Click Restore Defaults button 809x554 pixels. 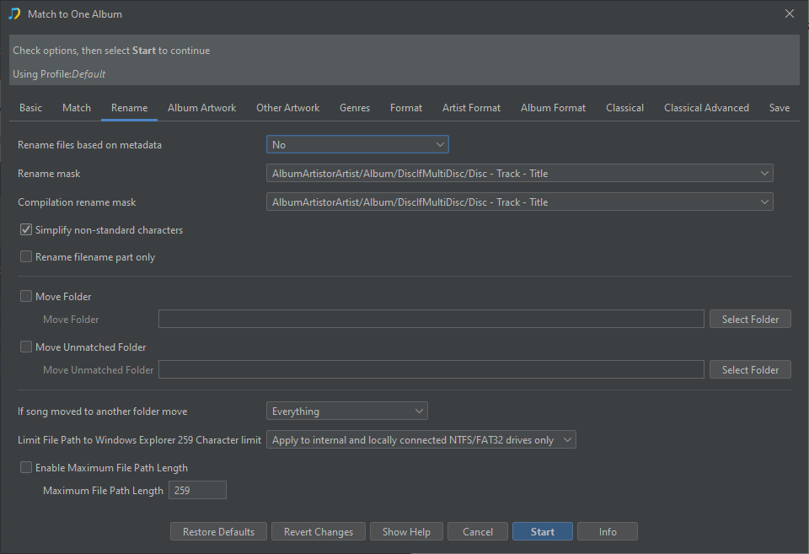pos(218,532)
